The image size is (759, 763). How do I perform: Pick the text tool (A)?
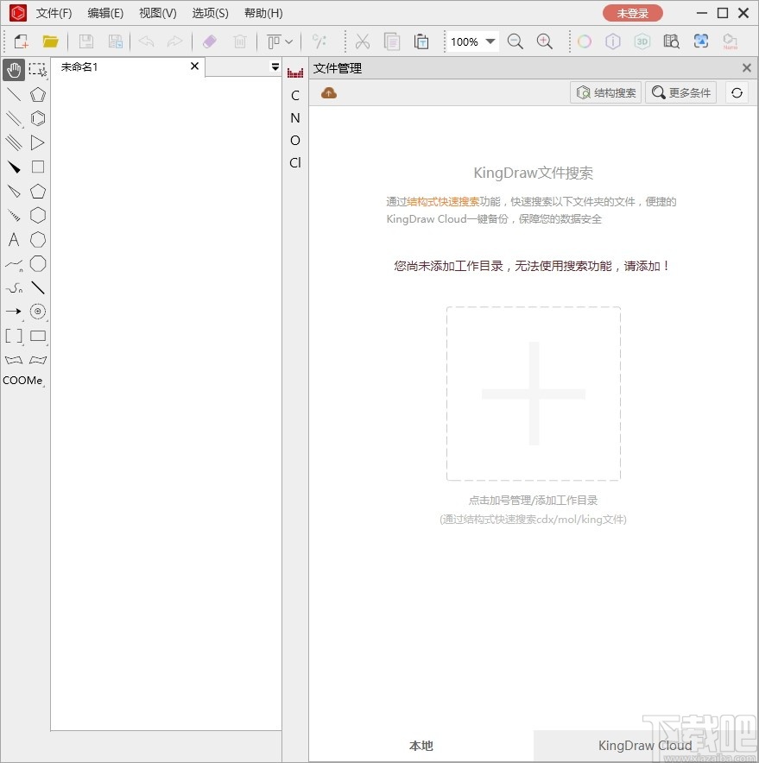[14, 240]
